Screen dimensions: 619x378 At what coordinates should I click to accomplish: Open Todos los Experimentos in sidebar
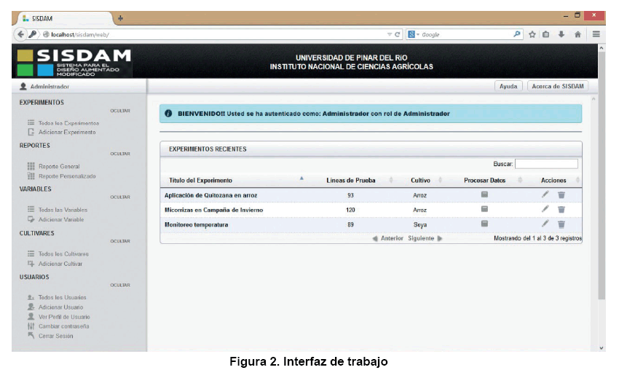tap(68, 123)
